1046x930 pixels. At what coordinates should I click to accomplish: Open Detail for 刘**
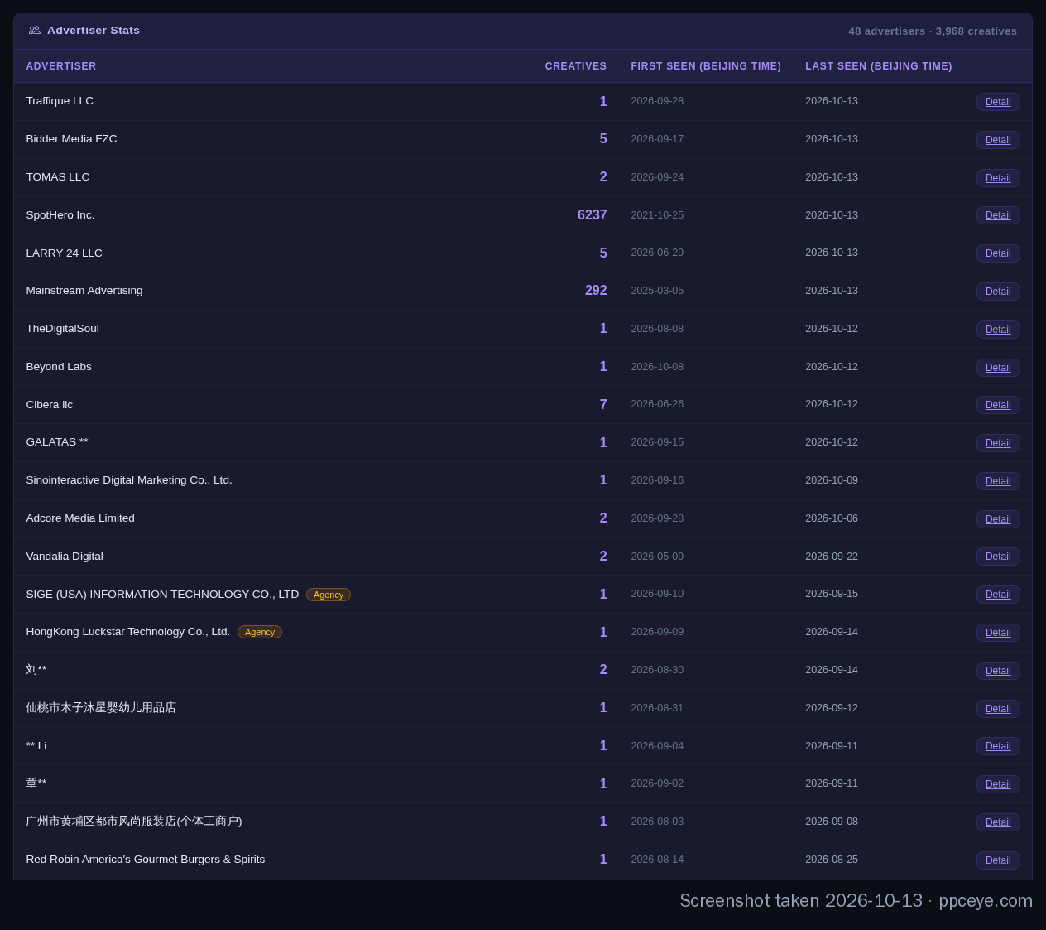tap(998, 671)
